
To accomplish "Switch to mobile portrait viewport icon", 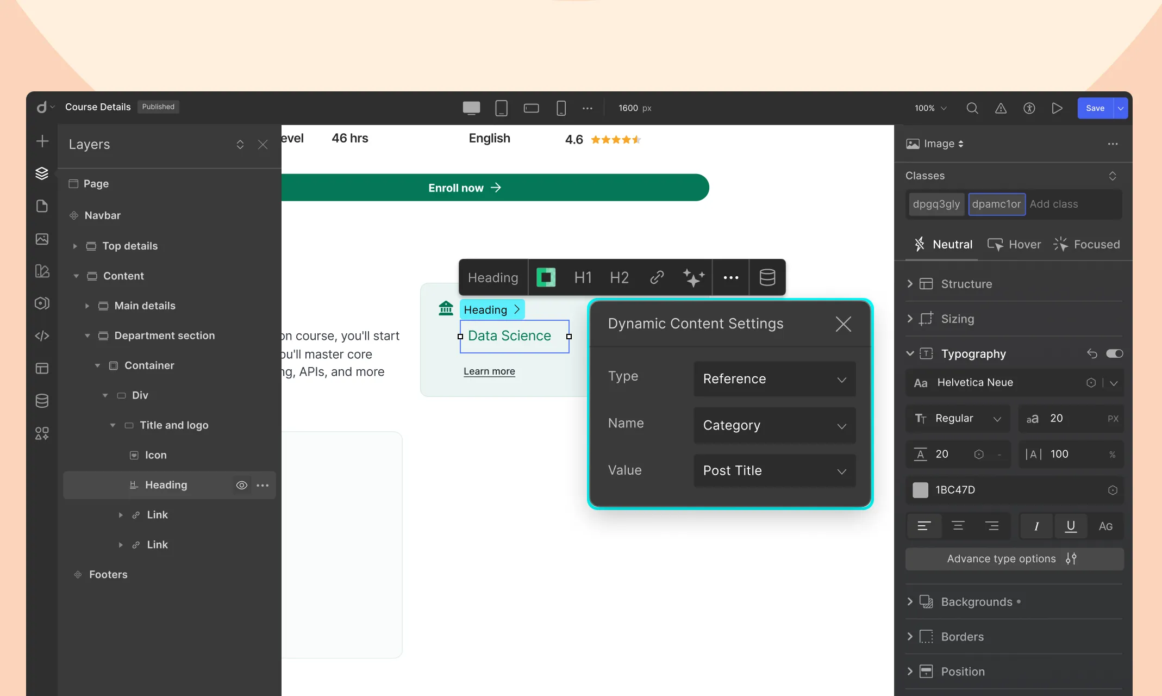I will 561,108.
